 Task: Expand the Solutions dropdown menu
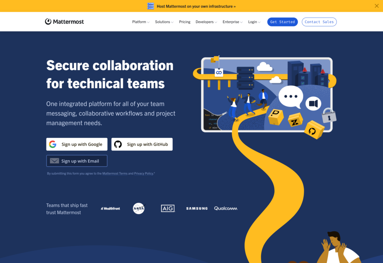coord(164,22)
